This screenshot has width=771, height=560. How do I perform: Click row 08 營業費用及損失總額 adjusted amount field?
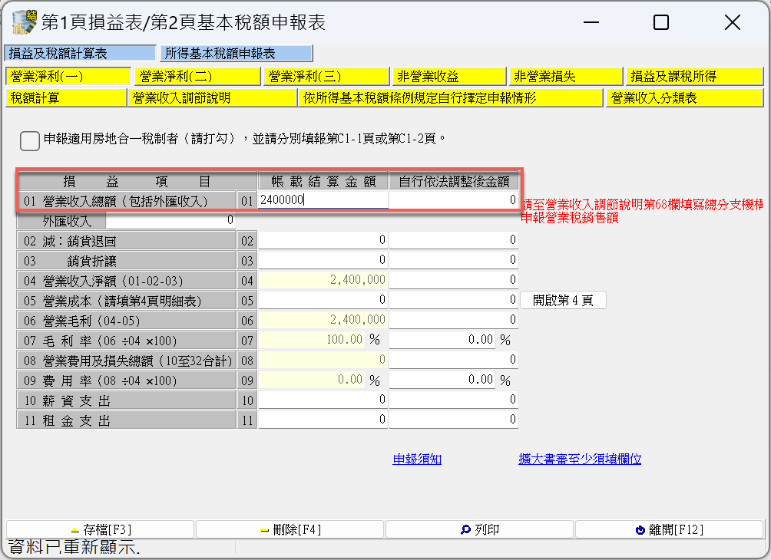point(453,360)
